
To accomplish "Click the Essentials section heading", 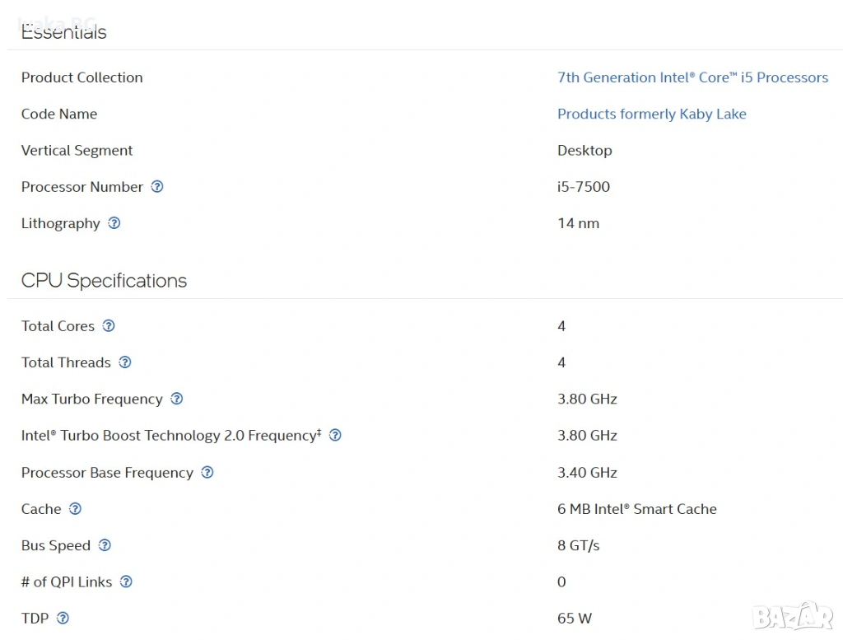I will (63, 32).
